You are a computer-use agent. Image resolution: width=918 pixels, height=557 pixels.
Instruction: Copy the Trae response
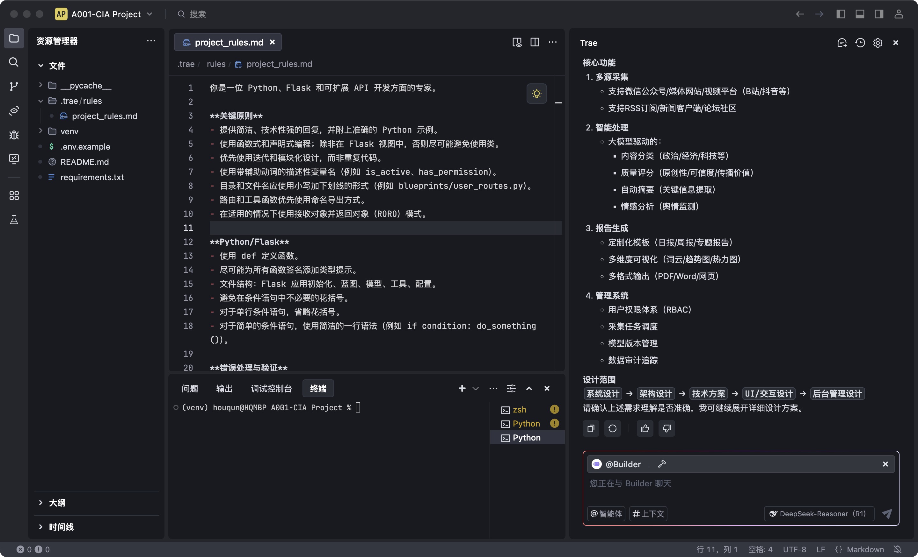pyautogui.click(x=591, y=428)
